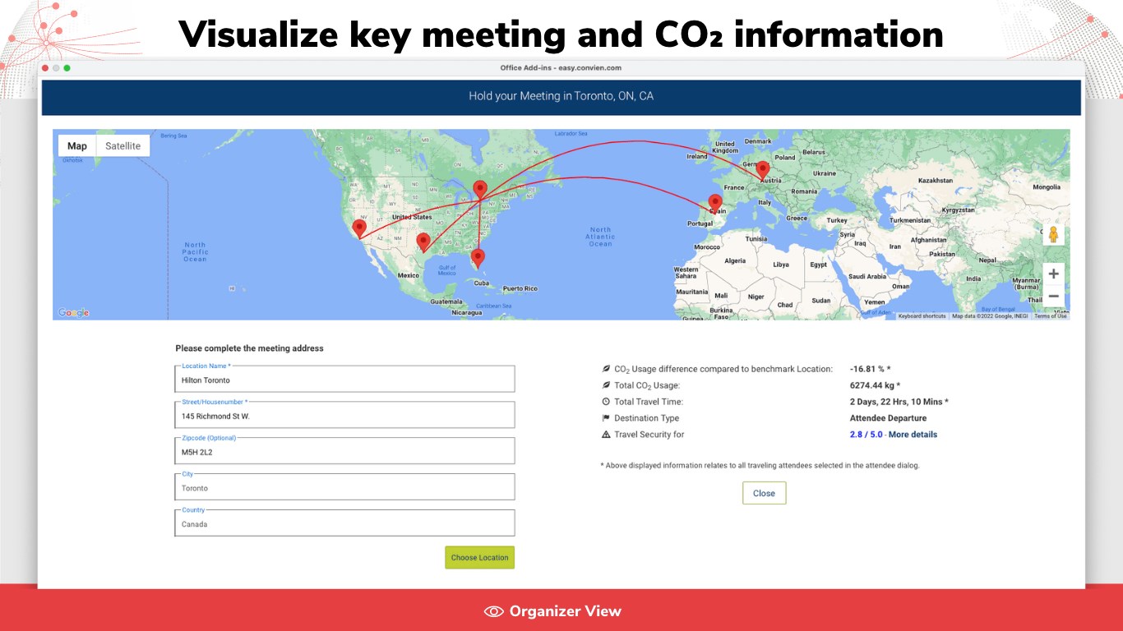Viewport: 1123px width, 631px height.
Task: Click the Destination Type flag icon
Action: (x=606, y=418)
